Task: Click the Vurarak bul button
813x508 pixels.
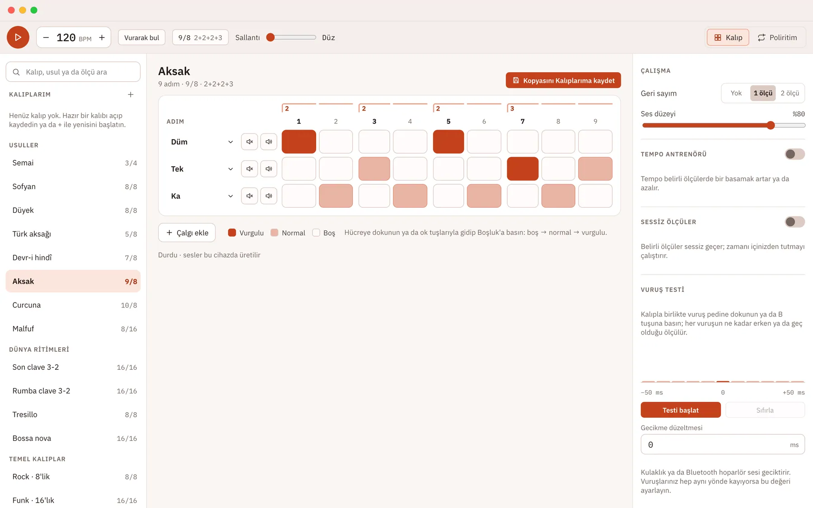Action: coord(142,37)
